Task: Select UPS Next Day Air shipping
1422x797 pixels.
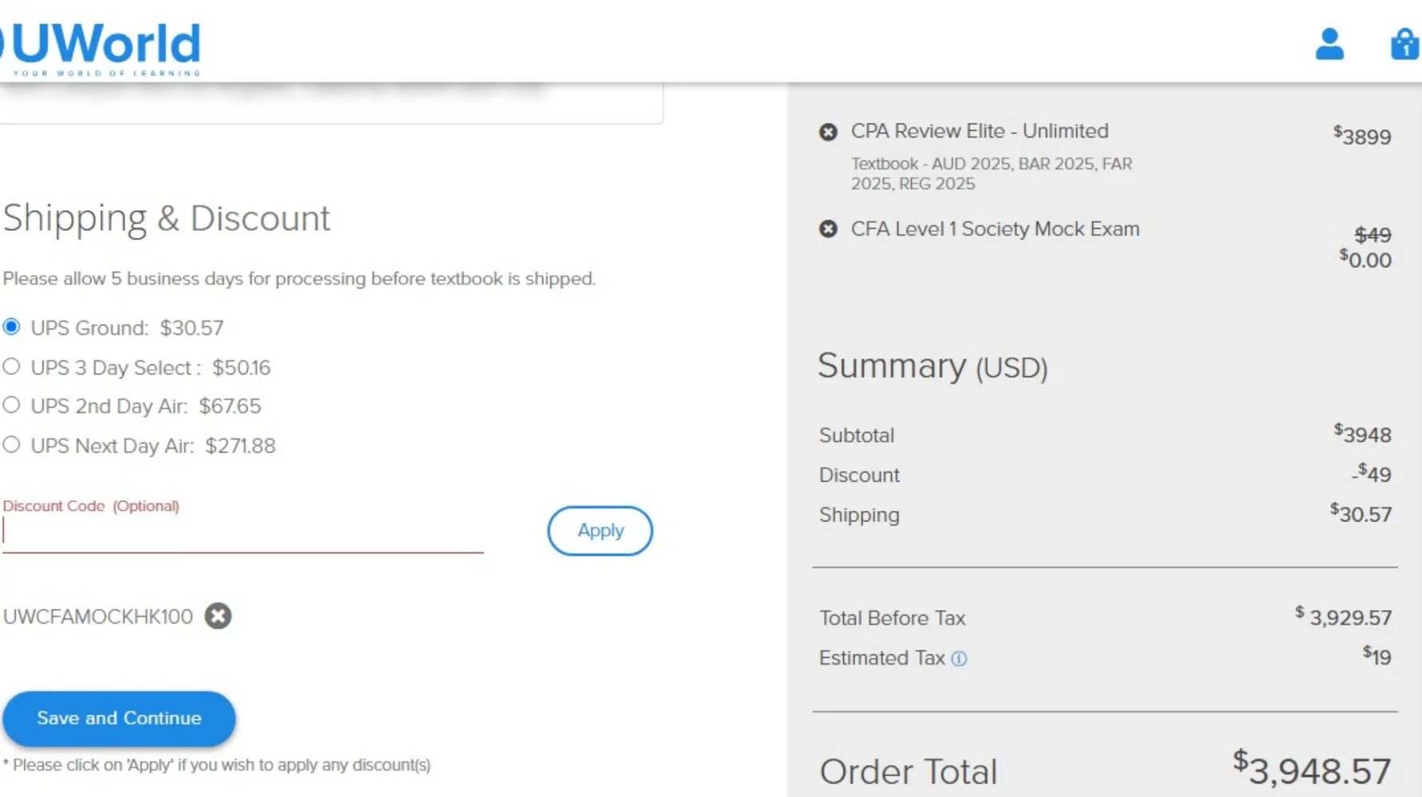Action: tap(11, 443)
